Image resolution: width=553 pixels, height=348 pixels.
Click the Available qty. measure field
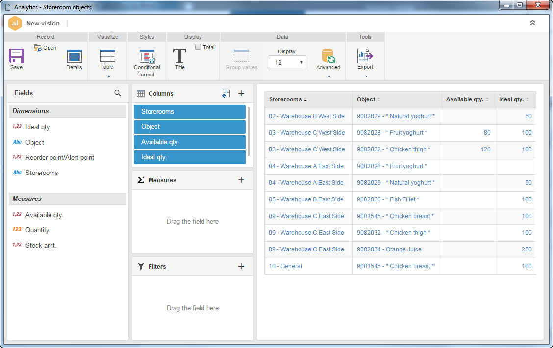pyautogui.click(x=44, y=215)
